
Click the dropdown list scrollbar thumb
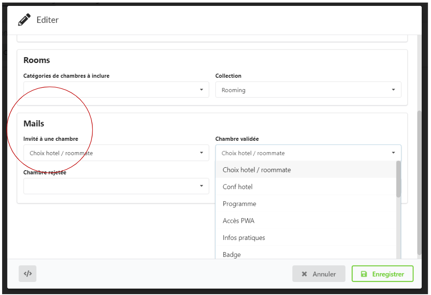click(398, 179)
